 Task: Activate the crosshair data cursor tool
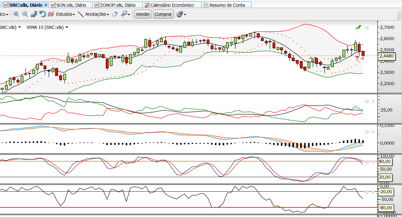(123, 14)
